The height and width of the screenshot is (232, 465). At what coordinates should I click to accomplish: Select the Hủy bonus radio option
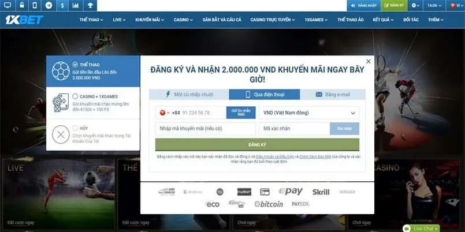[75, 128]
